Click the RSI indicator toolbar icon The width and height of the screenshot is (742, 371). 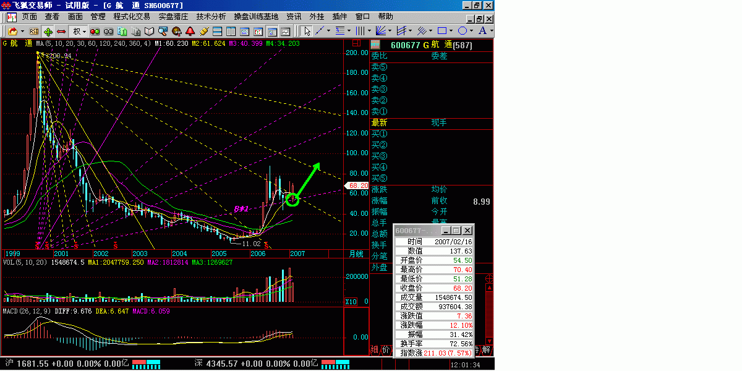click(34, 31)
